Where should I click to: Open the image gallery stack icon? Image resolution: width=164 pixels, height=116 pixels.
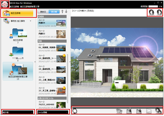click(119, 111)
